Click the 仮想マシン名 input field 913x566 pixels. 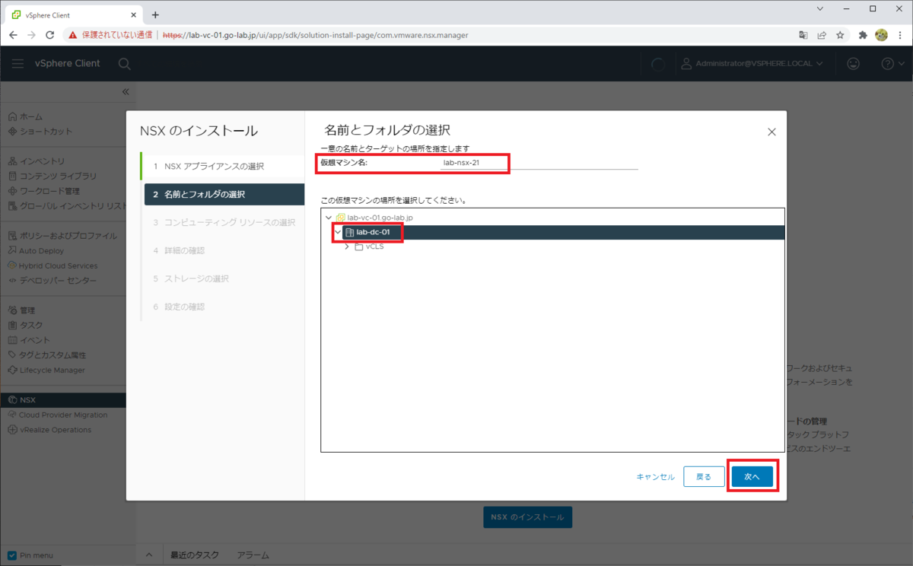coord(539,163)
